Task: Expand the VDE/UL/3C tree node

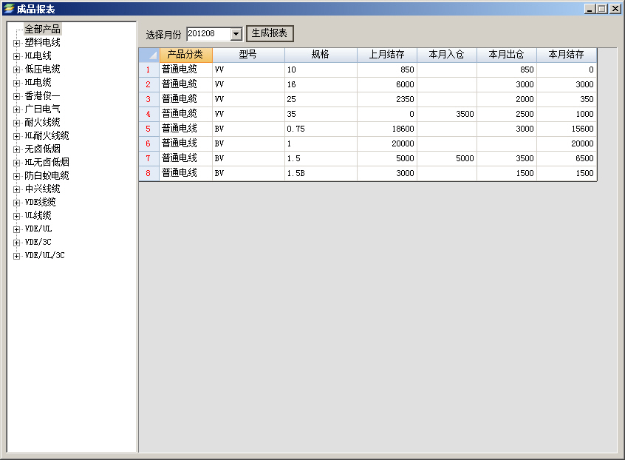Action: [x=16, y=256]
